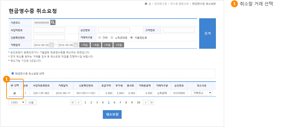Go to the next page arrow
The image size is (283, 127).
click(146, 103)
